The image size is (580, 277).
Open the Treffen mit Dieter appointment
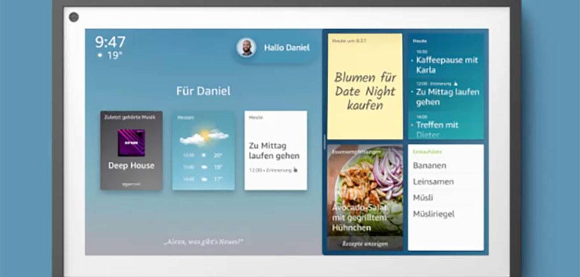click(444, 127)
